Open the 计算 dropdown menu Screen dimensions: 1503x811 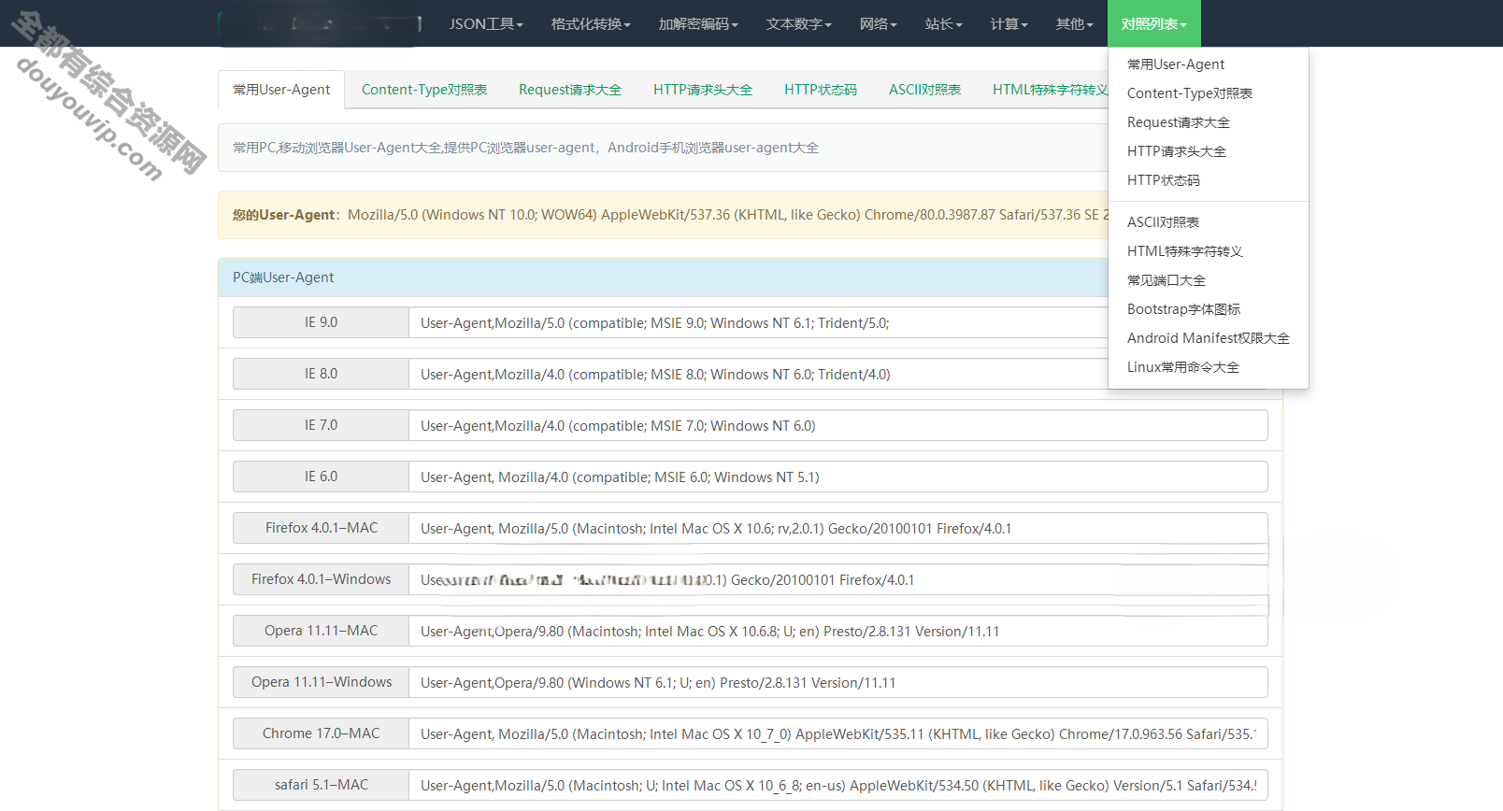pos(1009,23)
